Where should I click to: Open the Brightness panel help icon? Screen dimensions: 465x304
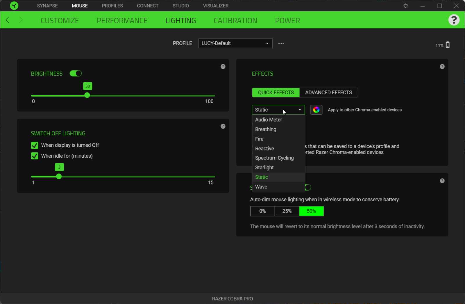pos(223,67)
